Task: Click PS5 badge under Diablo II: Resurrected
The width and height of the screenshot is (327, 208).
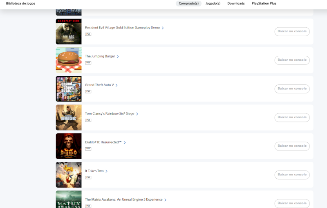Action: [88, 149]
